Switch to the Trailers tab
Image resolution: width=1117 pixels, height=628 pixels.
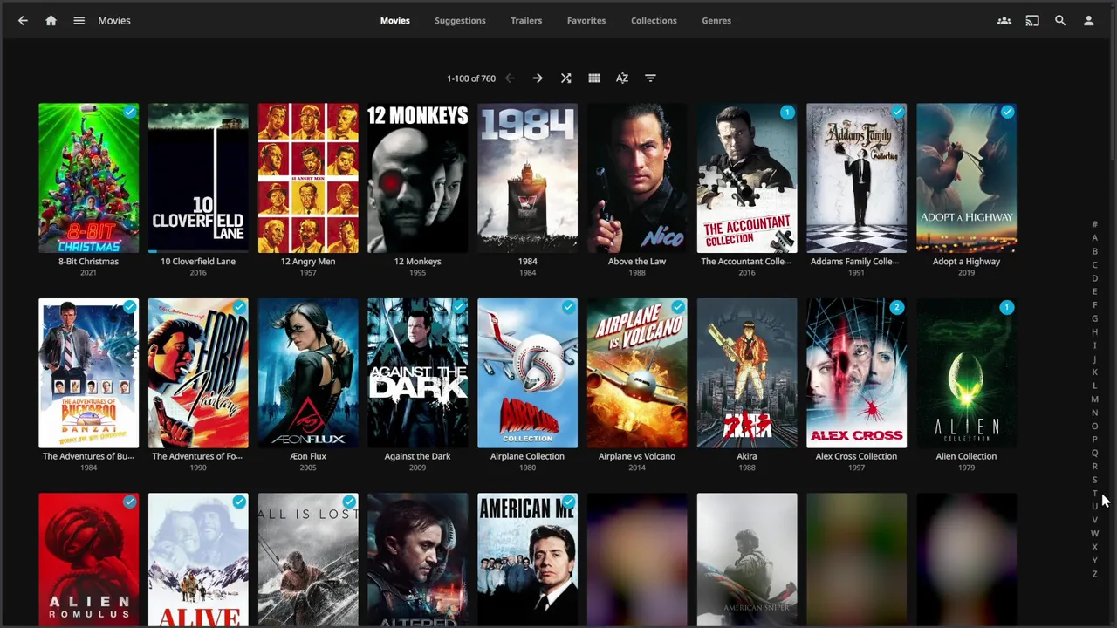click(x=526, y=20)
